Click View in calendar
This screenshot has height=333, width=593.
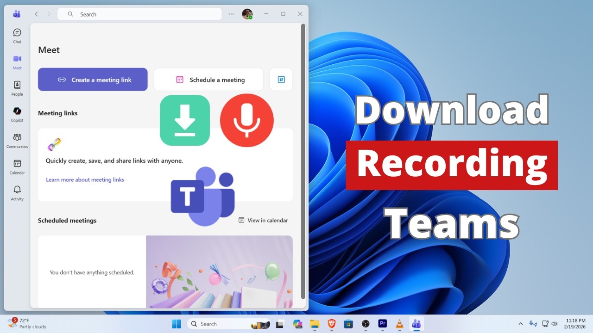[263, 220]
